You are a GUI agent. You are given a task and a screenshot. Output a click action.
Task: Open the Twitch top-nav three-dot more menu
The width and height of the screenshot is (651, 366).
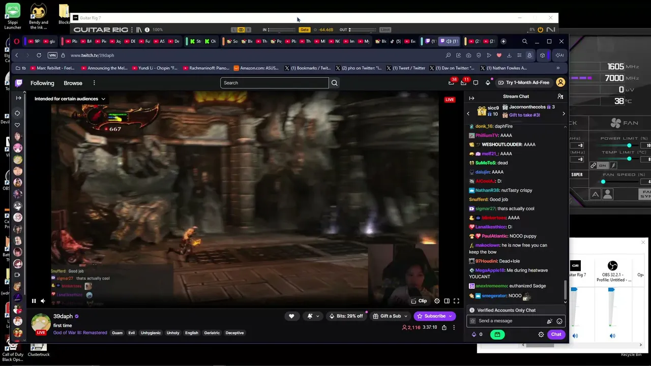[94, 83]
